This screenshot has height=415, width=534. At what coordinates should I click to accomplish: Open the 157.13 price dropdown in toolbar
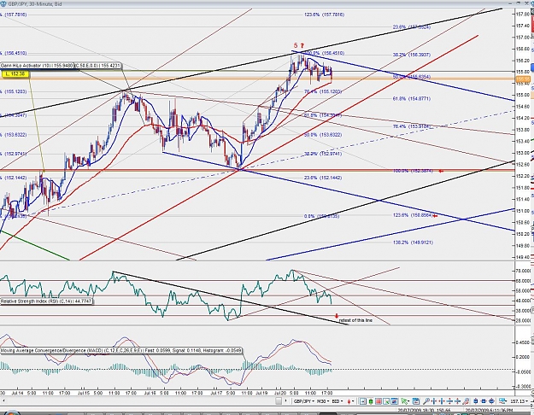[x=519, y=401]
